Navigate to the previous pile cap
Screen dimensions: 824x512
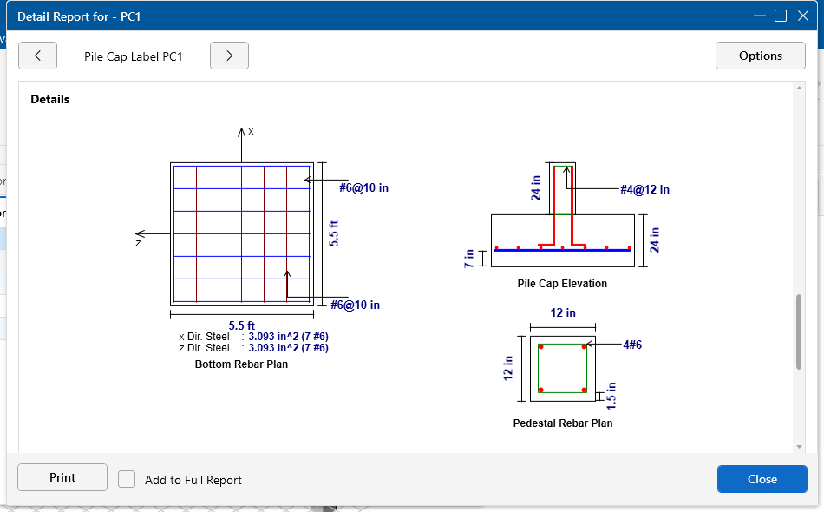(x=37, y=56)
